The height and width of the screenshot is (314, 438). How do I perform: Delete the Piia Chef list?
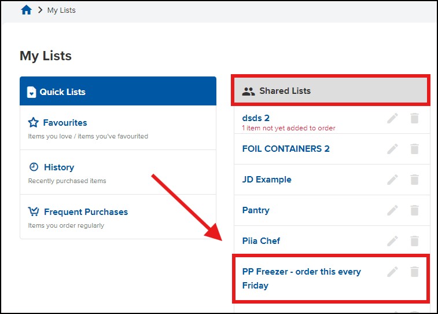click(x=414, y=241)
